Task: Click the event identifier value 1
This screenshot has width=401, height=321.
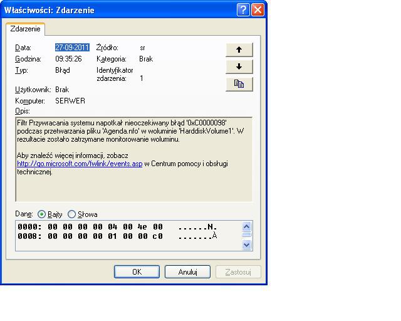Action: tap(142, 78)
